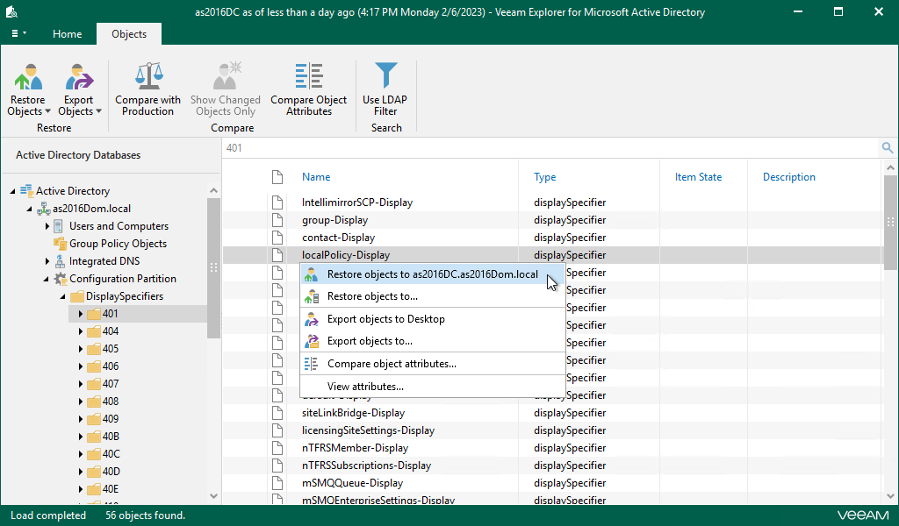This screenshot has width=899, height=526.
Task: Click Compare with Production scales icon
Action: 147,76
